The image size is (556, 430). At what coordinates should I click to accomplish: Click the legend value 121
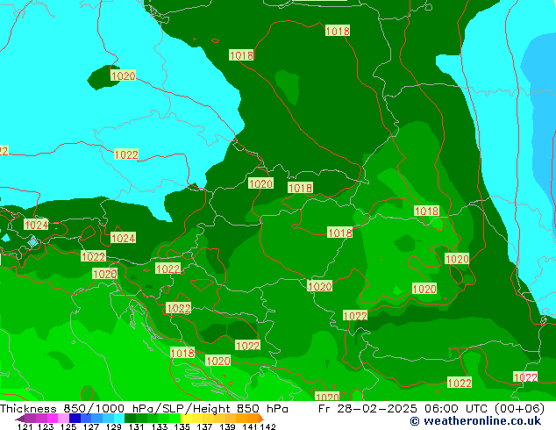click(25, 426)
